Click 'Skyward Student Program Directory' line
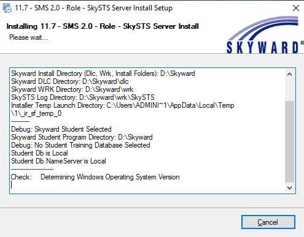 pyautogui.click(x=82, y=137)
